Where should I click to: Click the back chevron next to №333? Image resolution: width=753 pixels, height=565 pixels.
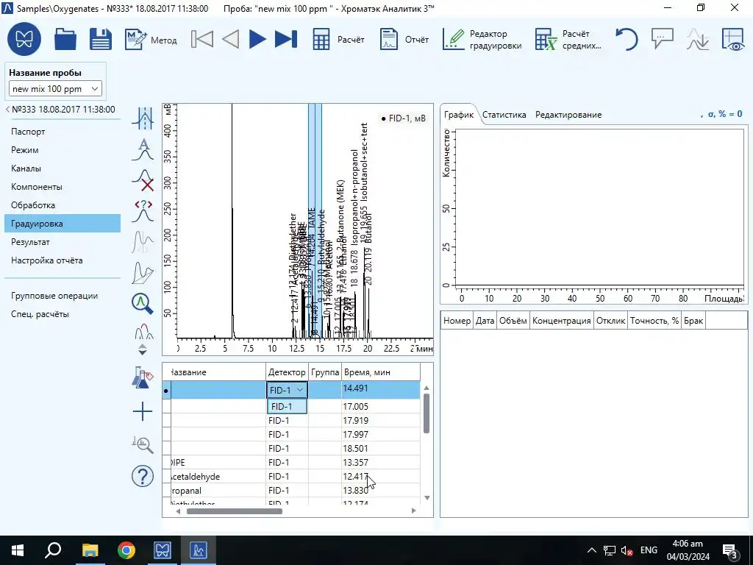[7, 110]
